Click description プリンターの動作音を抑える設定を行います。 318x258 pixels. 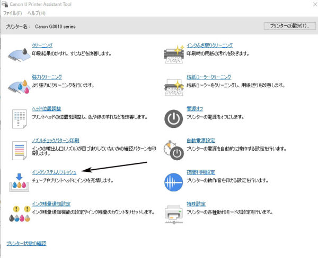(227, 180)
